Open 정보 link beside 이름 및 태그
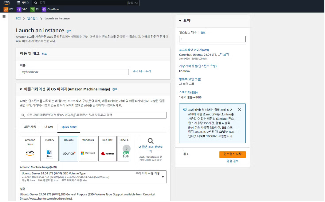325x202 pixels. click(x=44, y=54)
